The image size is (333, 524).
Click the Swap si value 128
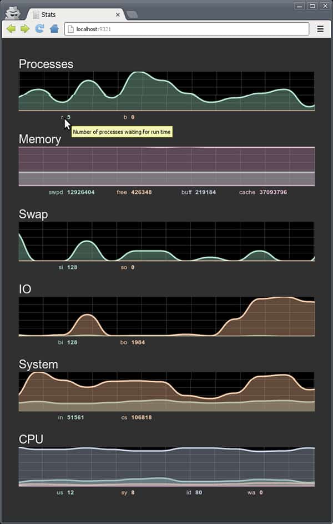[x=72, y=267]
